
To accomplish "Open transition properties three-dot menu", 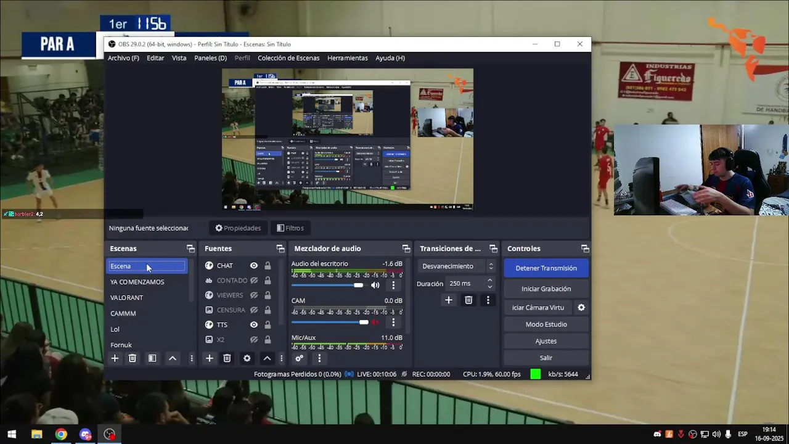I will [x=488, y=300].
